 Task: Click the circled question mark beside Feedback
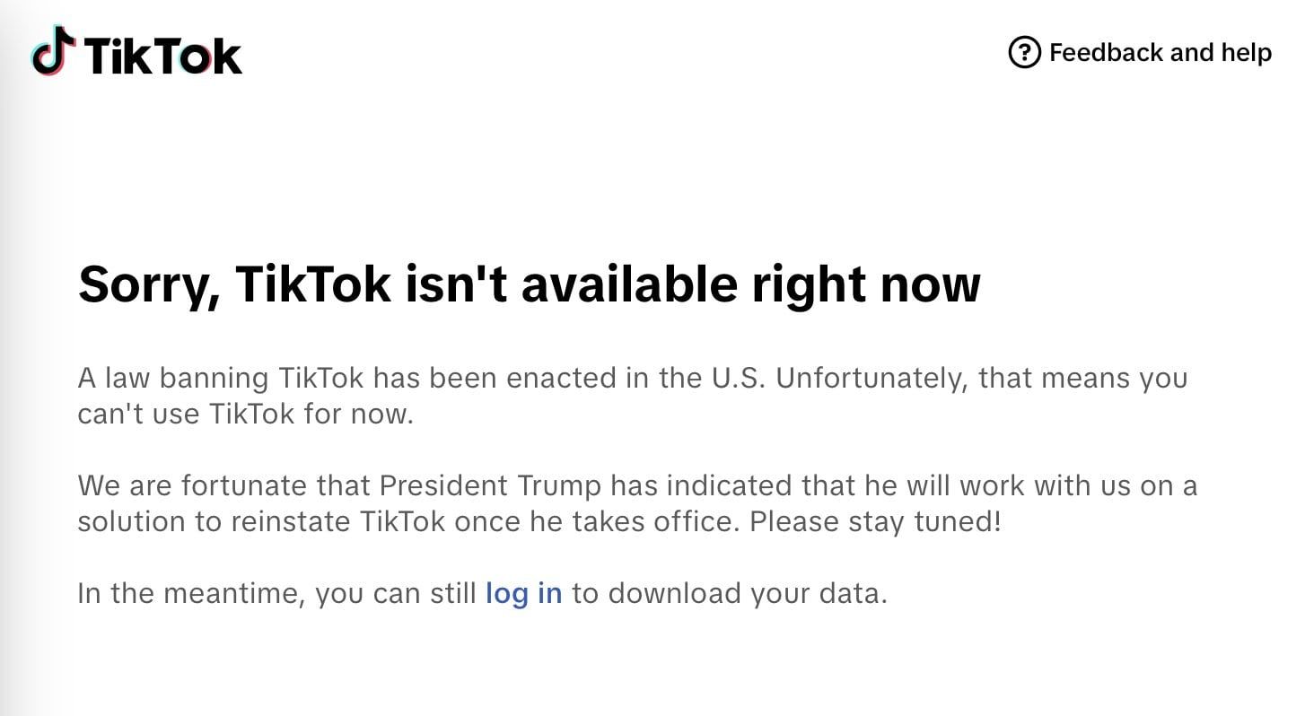[x=1026, y=53]
